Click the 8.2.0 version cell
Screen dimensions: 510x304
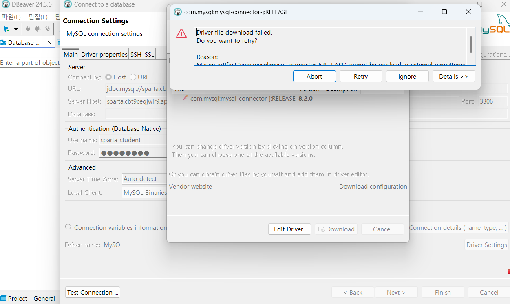click(x=305, y=98)
